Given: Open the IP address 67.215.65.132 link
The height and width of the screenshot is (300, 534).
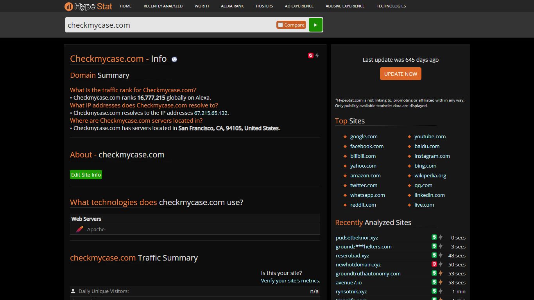Looking at the screenshot, I should click(x=211, y=113).
